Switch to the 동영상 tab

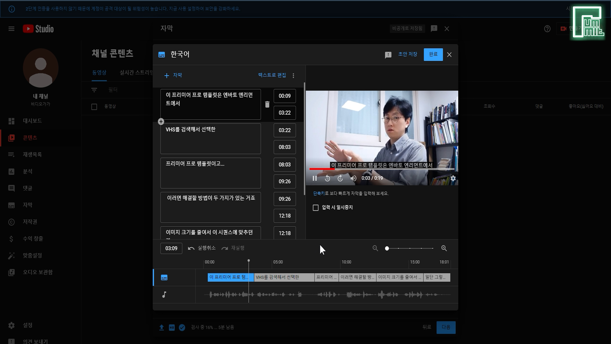[99, 73]
